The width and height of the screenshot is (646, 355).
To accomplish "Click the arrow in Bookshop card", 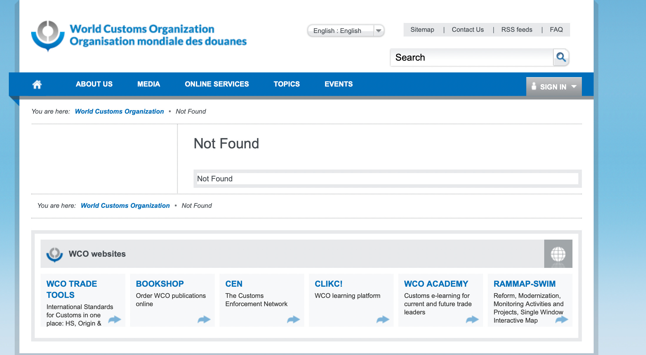I will [204, 319].
